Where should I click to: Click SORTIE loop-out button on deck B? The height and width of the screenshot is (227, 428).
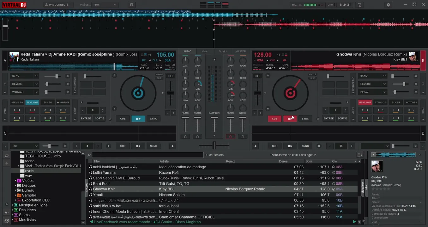342,119
